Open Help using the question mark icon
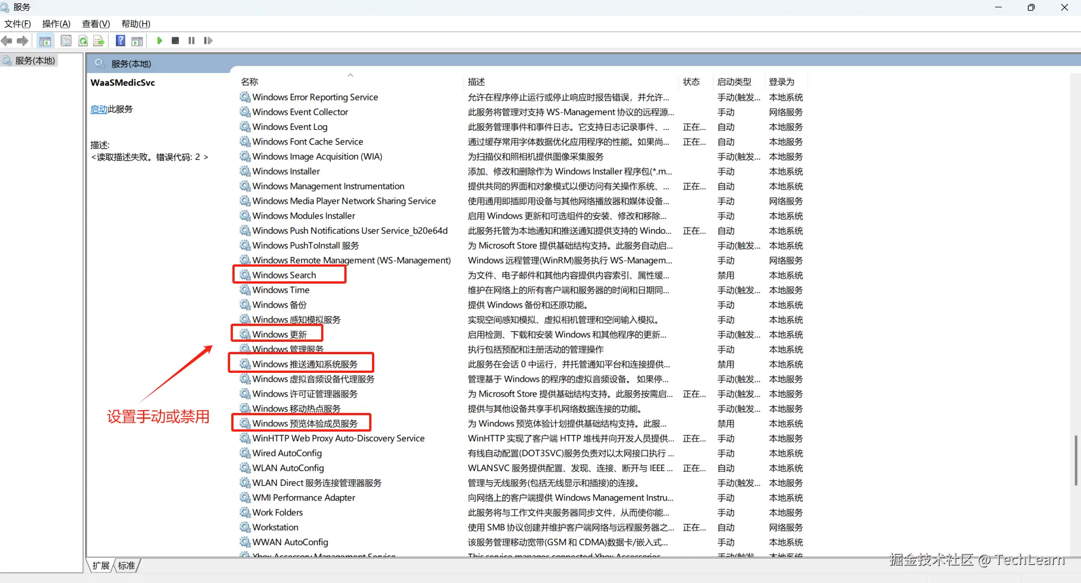This screenshot has height=583, width=1081. click(120, 41)
